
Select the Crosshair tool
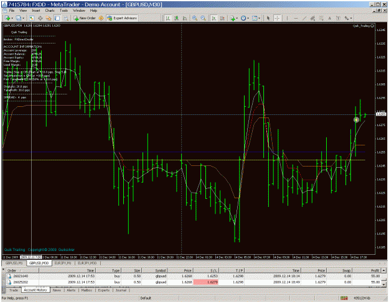277,18
